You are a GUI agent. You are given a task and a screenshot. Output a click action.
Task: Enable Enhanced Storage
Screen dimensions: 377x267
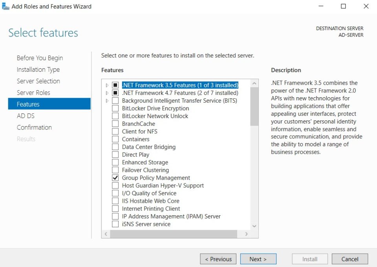point(115,162)
